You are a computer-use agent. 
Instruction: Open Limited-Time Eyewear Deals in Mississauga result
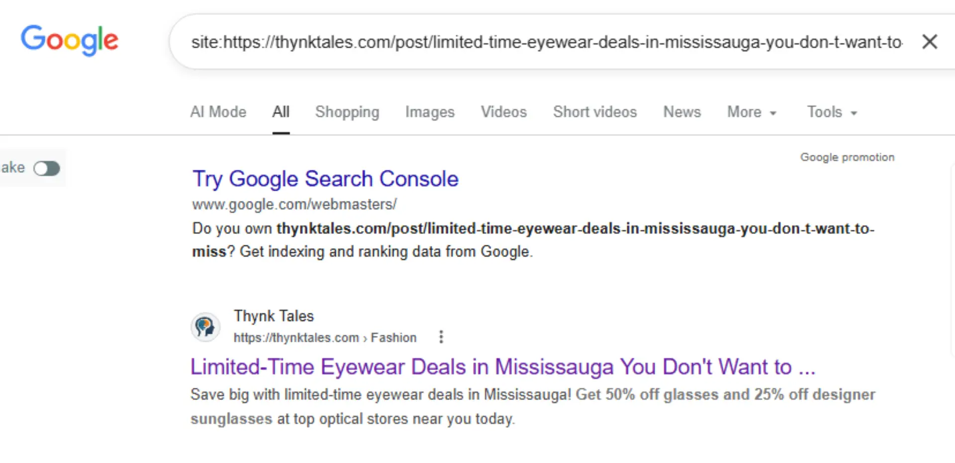(x=503, y=367)
